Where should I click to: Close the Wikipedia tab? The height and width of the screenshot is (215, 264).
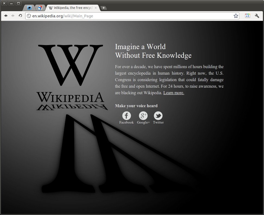click(96, 8)
